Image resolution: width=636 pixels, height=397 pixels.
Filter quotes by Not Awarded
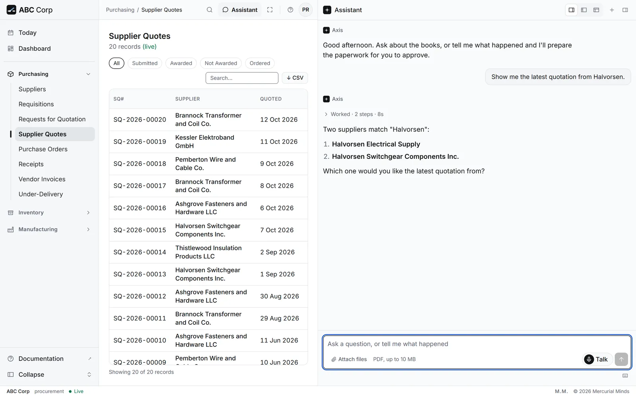pos(221,63)
